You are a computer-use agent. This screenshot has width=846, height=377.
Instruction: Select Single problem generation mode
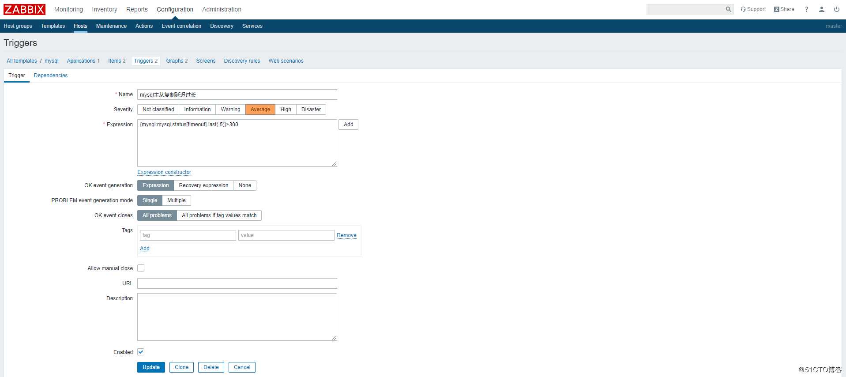click(150, 200)
